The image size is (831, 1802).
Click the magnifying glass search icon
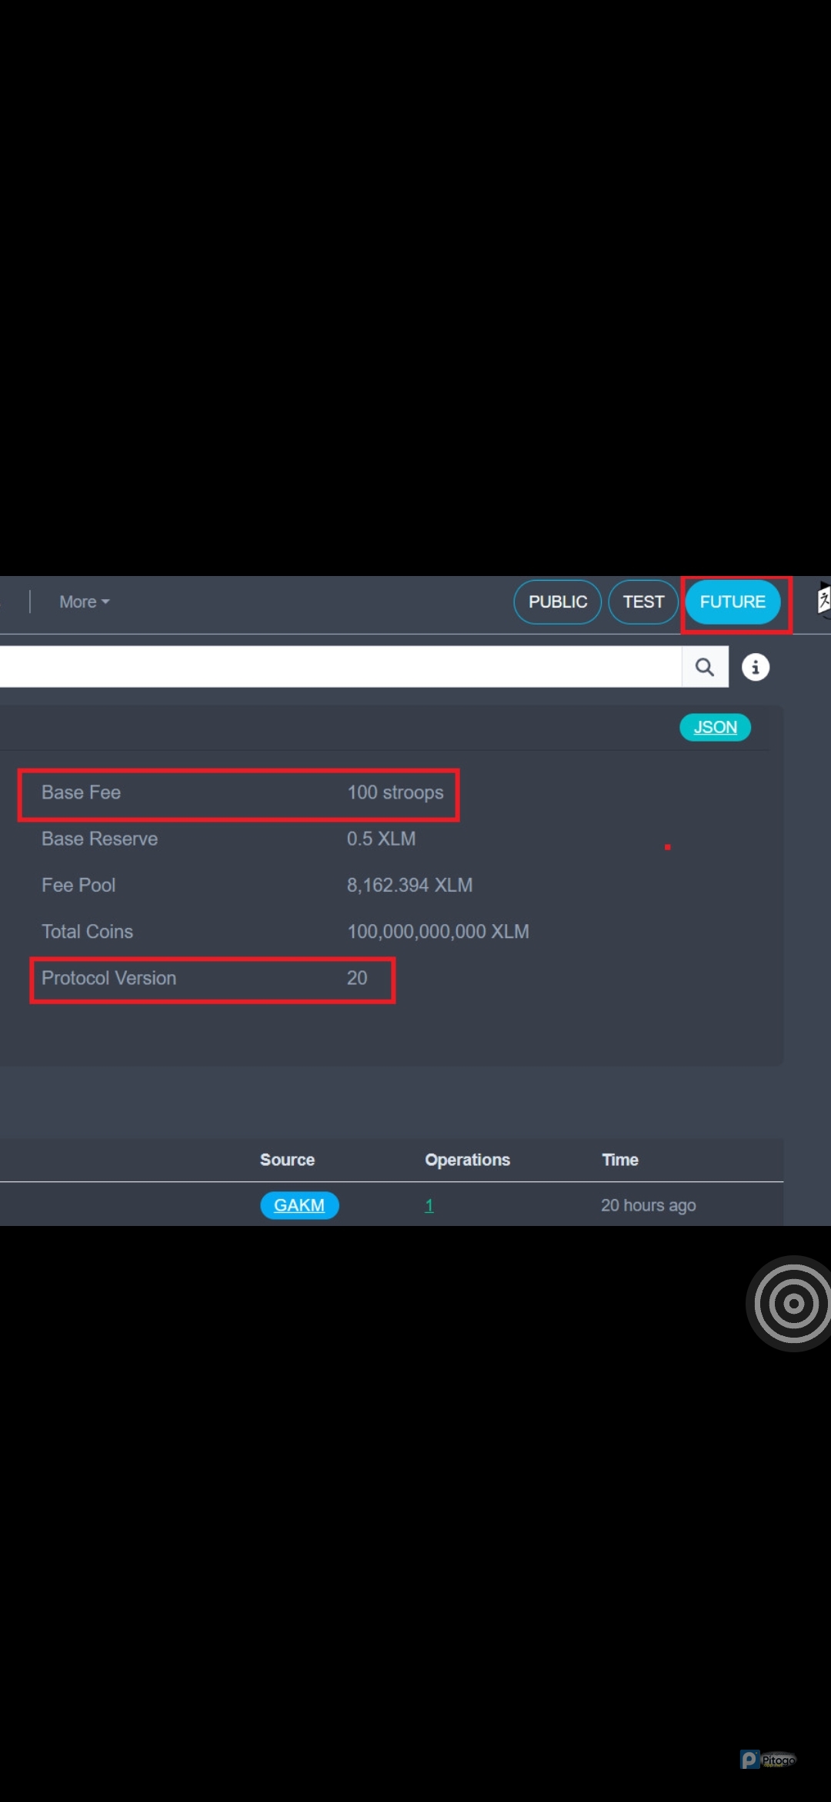[x=704, y=667]
